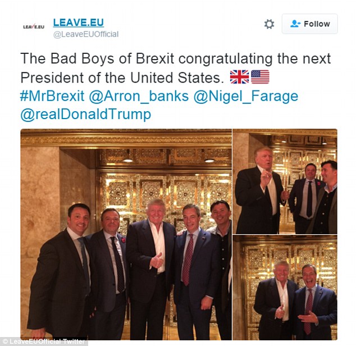Enlarge the large five-man group photo

click(126, 234)
